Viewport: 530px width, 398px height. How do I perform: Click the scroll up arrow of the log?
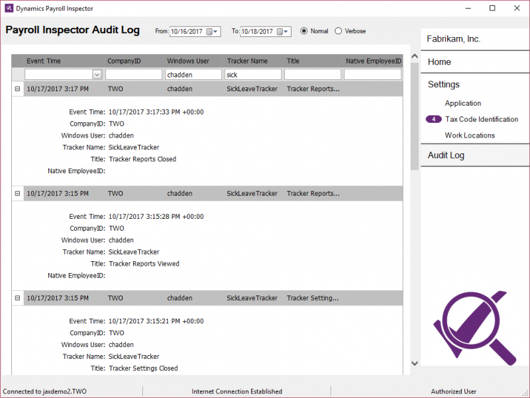(x=415, y=56)
